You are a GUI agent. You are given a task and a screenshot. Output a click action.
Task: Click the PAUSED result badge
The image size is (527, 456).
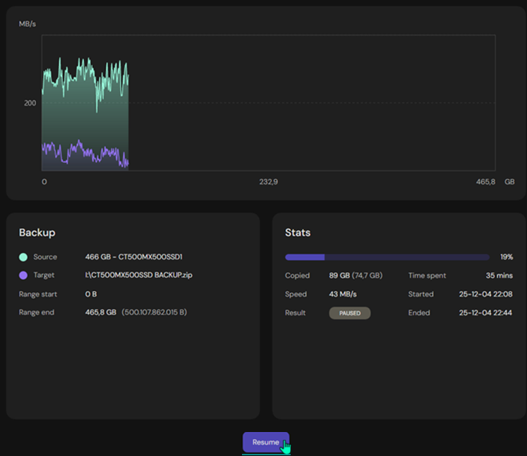click(x=349, y=313)
